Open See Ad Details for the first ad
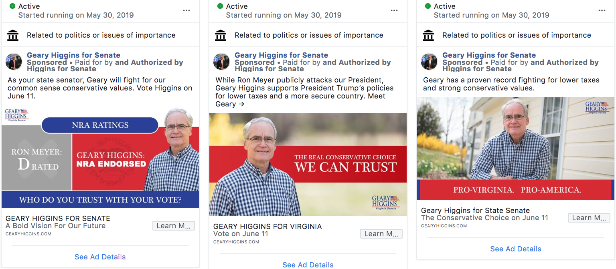The height and width of the screenshot is (269, 616). (100, 257)
